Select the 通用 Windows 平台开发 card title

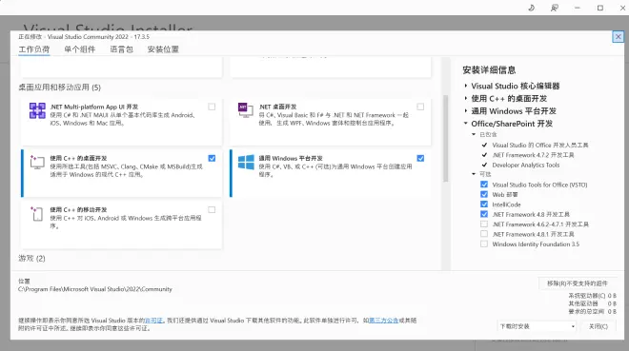[x=291, y=159]
